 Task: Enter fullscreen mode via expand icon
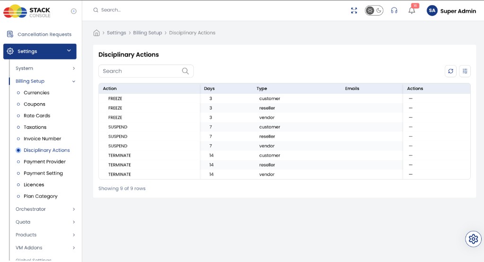click(354, 10)
